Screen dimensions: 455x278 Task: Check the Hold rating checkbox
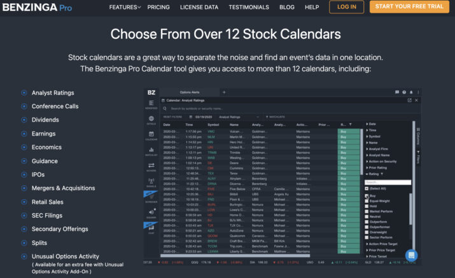[x=367, y=206]
